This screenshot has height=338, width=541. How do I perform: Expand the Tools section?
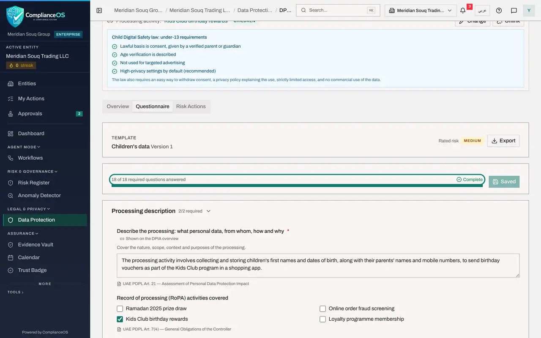[x=15, y=292]
